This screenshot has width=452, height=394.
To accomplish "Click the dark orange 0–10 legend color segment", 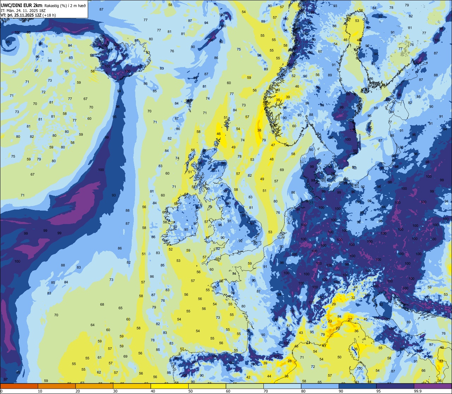I will point(19,386).
